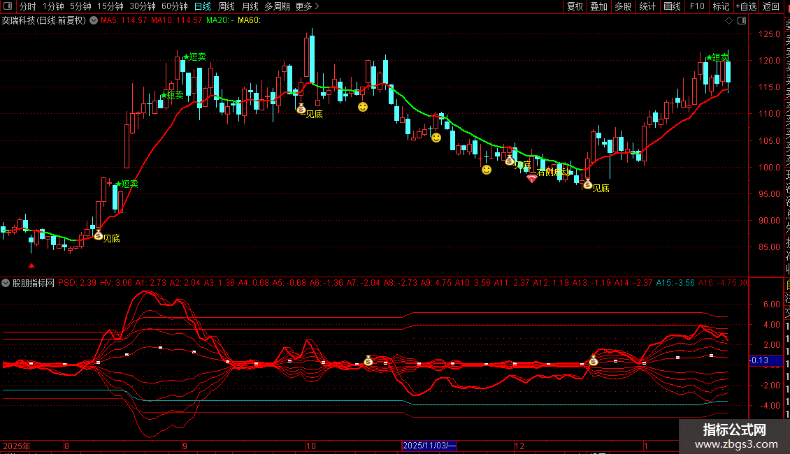Image resolution: width=790 pixels, height=454 pixels.
Task: Click the 叠加 overlay button
Action: click(598, 6)
